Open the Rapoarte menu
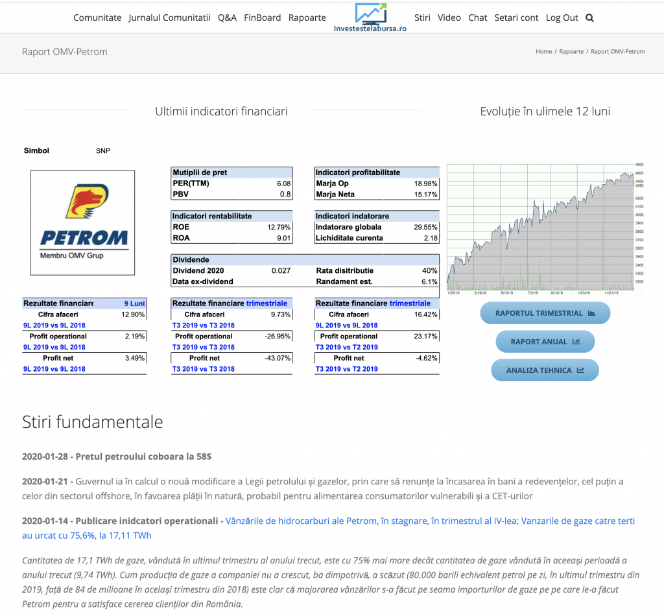The height and width of the screenshot is (616, 664). (x=307, y=18)
